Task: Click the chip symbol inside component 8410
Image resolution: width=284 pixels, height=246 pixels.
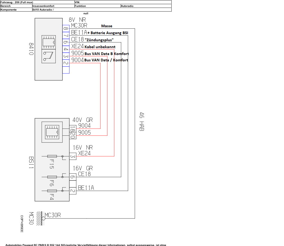Action: point(49,42)
